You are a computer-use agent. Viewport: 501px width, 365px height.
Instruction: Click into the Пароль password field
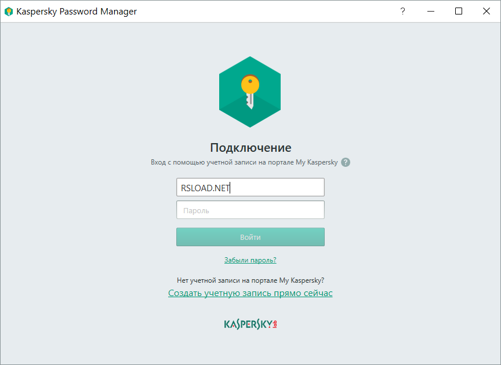point(251,210)
